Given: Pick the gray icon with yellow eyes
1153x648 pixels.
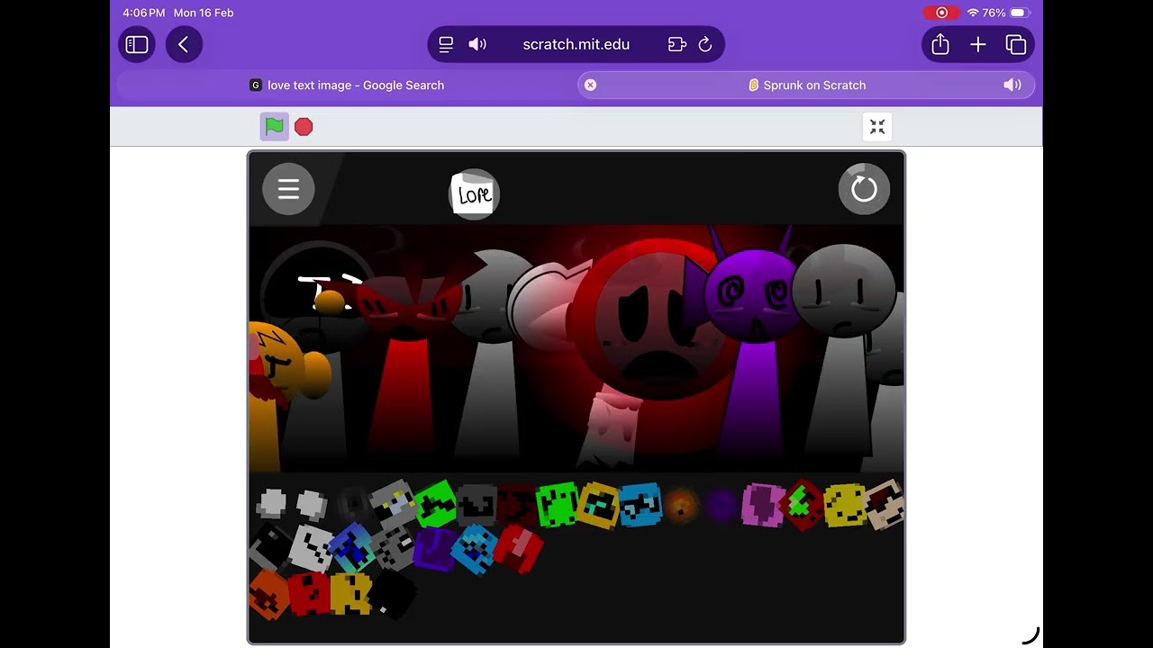Looking at the screenshot, I should click(x=393, y=502).
